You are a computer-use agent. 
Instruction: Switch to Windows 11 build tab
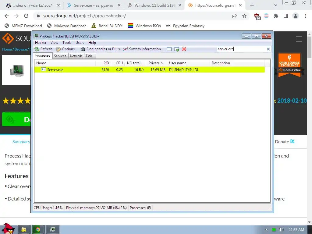click(154, 5)
